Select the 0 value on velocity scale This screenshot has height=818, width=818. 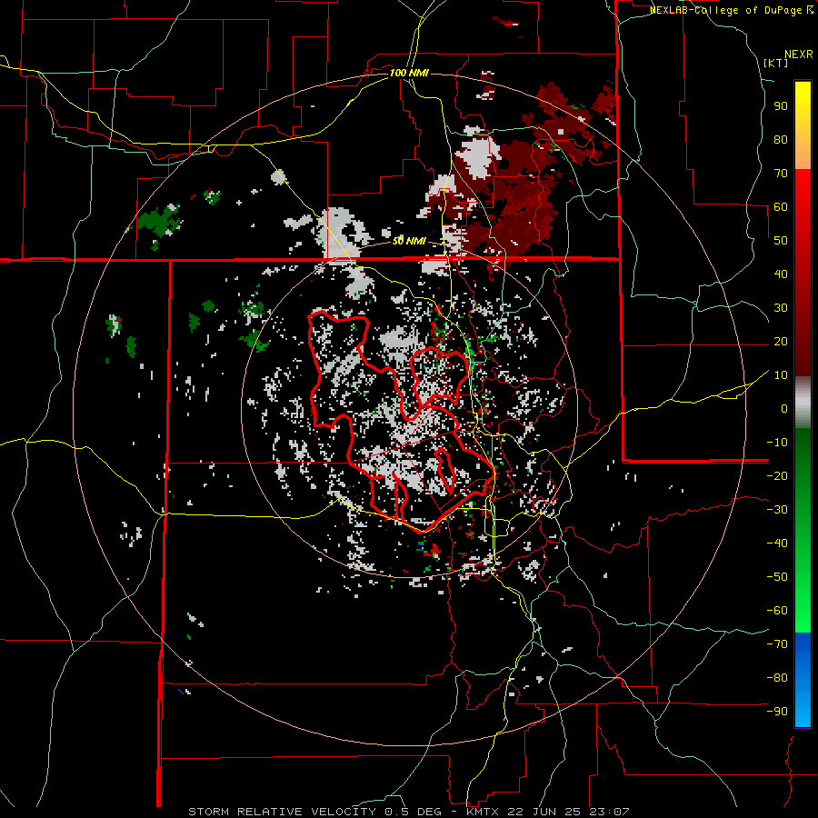pyautogui.click(x=784, y=408)
